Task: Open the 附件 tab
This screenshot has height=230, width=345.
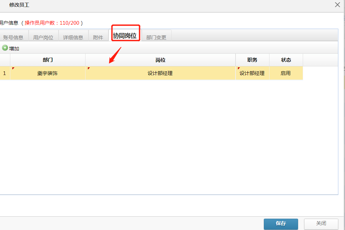Action: pos(98,37)
